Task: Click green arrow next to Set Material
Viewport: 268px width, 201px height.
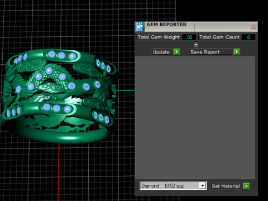Action: tap(246, 186)
